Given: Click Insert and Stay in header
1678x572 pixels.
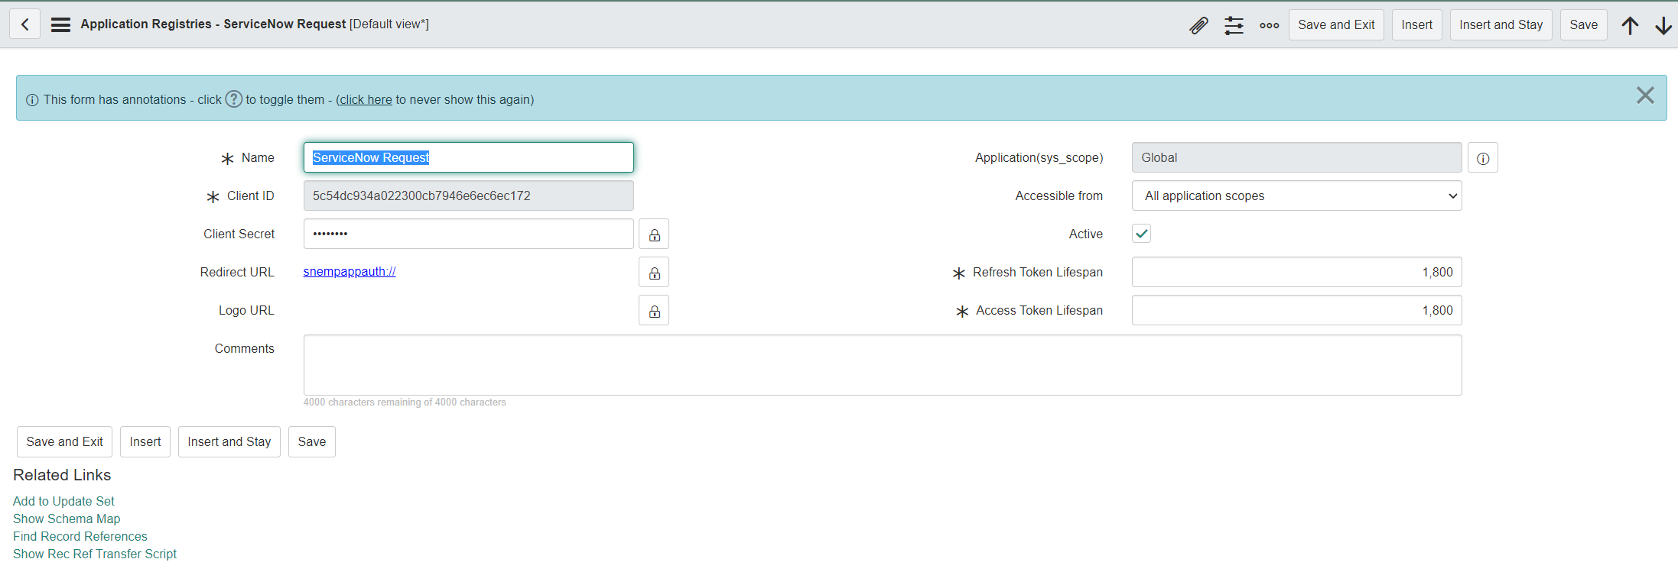Looking at the screenshot, I should click(x=1501, y=25).
